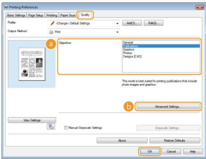The image size is (206, 159).
Task: Click the View Settings button
Action: 32,120
